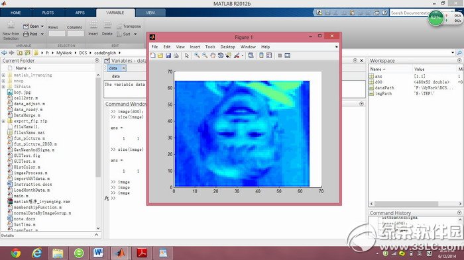464x260 pixels.
Task: Click the browse for folder icon
Action: click(27, 52)
